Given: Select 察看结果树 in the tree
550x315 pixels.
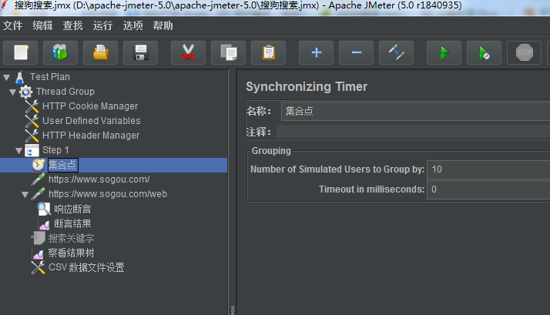Looking at the screenshot, I should tap(71, 253).
